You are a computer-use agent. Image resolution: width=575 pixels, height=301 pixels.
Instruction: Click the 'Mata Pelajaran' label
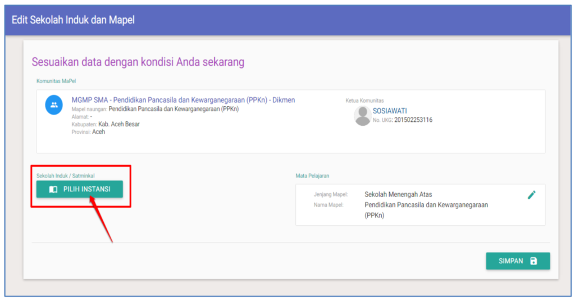point(312,176)
